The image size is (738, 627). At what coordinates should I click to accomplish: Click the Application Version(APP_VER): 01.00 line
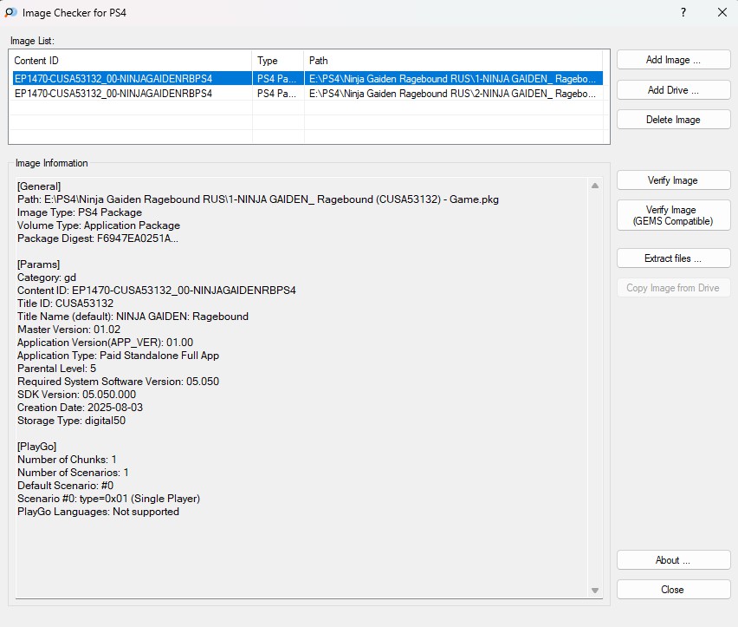pyautogui.click(x=106, y=343)
